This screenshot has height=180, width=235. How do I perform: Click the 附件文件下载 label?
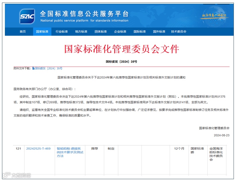tap(22, 69)
